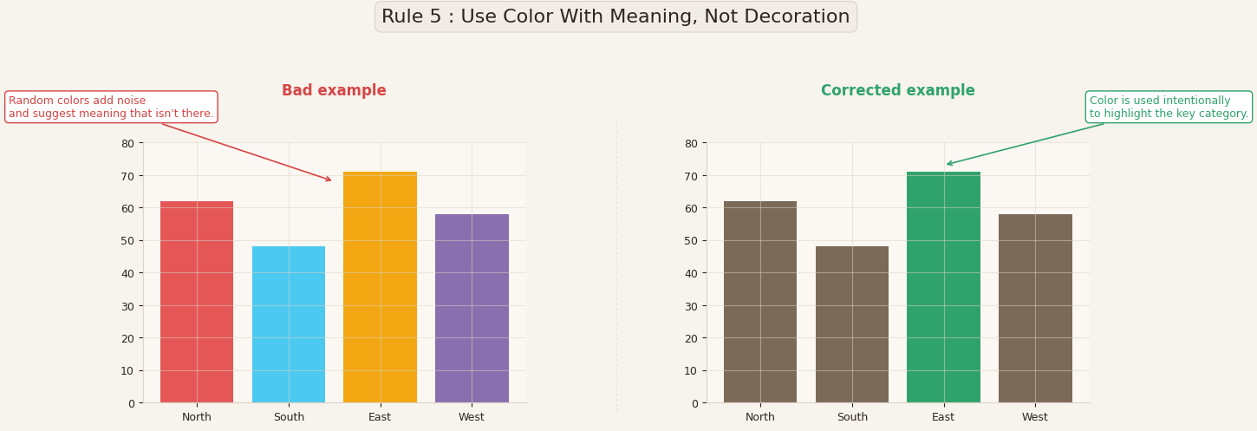Select the 'Rule 5' main title box
The width and height of the screenshot is (1257, 431).
[615, 17]
